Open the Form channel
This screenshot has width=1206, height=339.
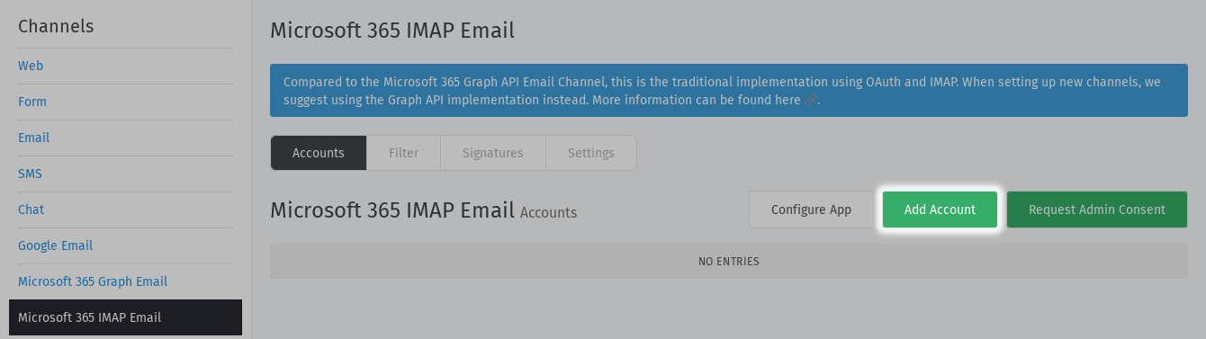point(32,102)
